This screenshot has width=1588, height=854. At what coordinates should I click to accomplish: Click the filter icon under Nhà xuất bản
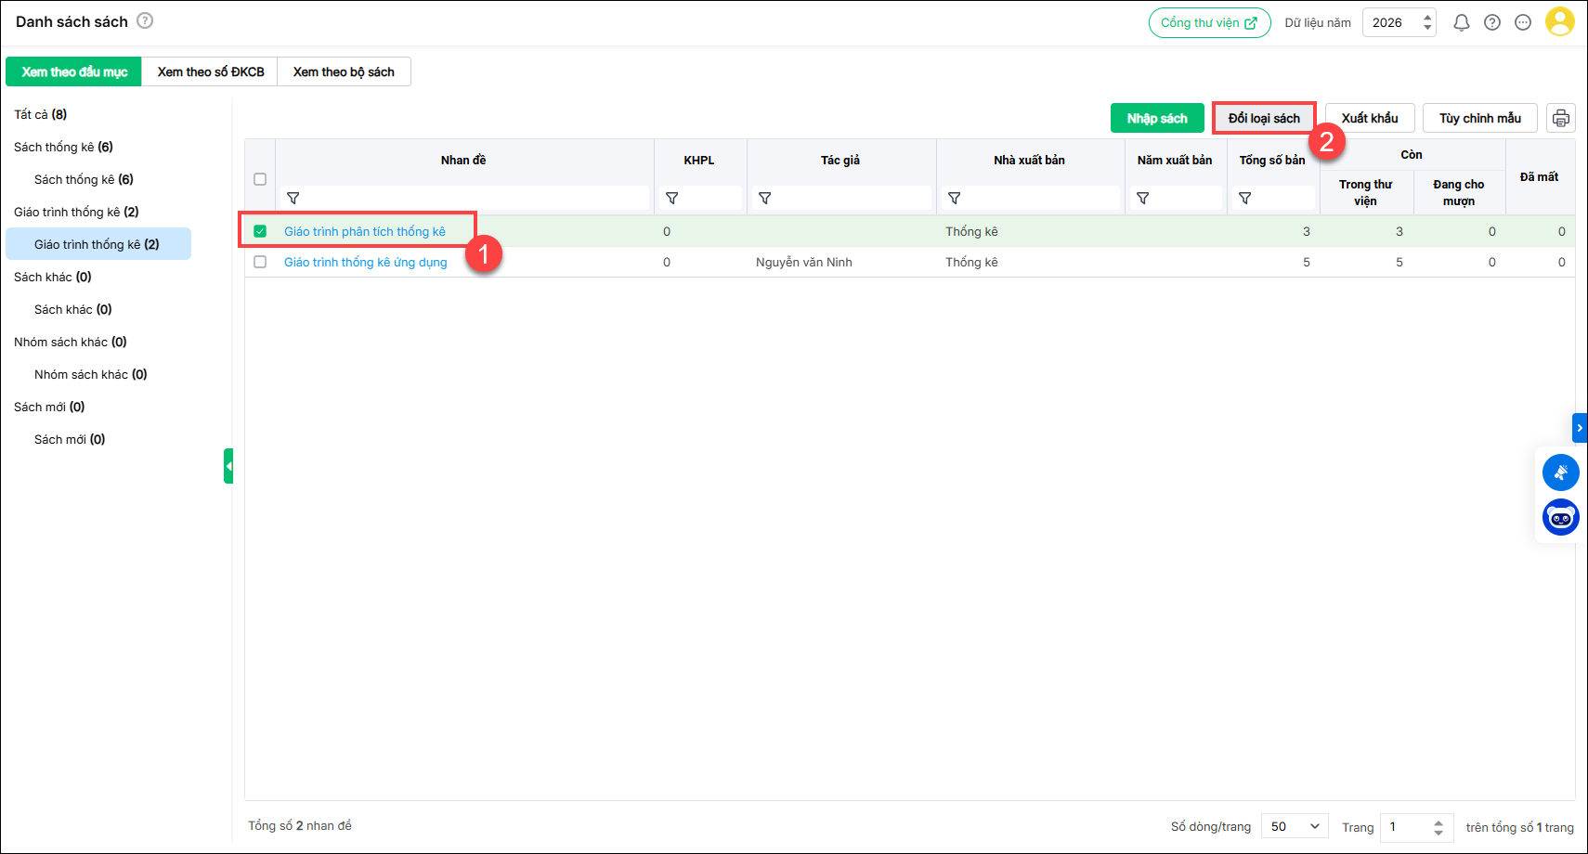click(954, 198)
